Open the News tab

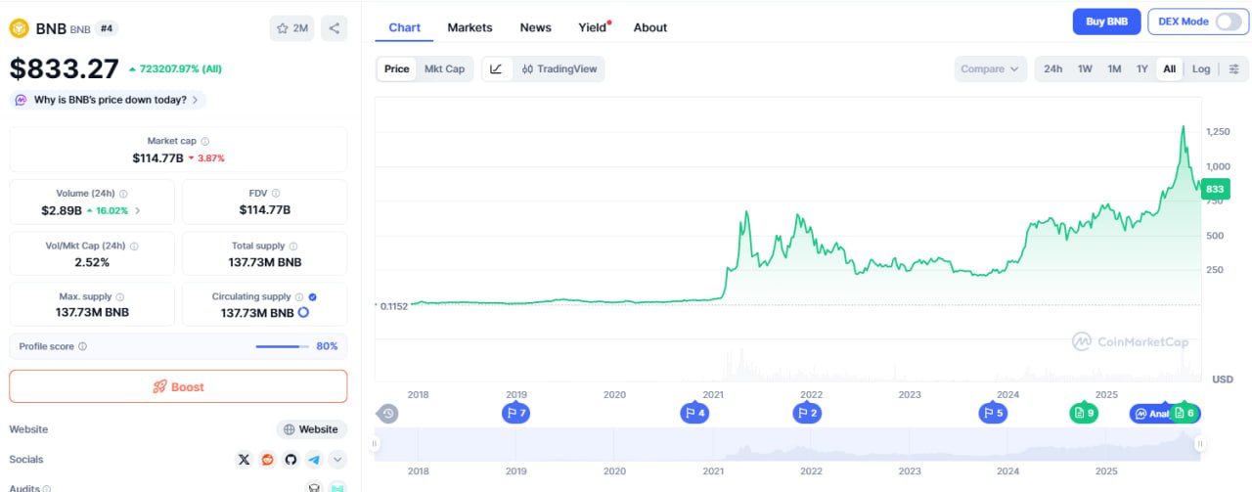tap(535, 27)
